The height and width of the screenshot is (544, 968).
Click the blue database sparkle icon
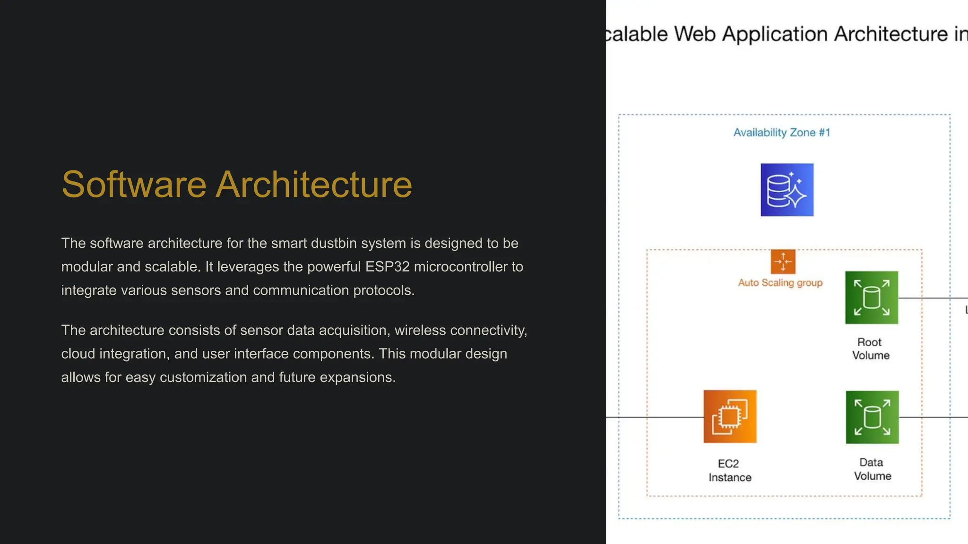click(x=787, y=190)
